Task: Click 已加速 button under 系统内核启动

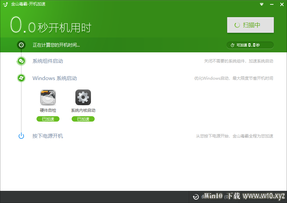Action: tap(83, 119)
